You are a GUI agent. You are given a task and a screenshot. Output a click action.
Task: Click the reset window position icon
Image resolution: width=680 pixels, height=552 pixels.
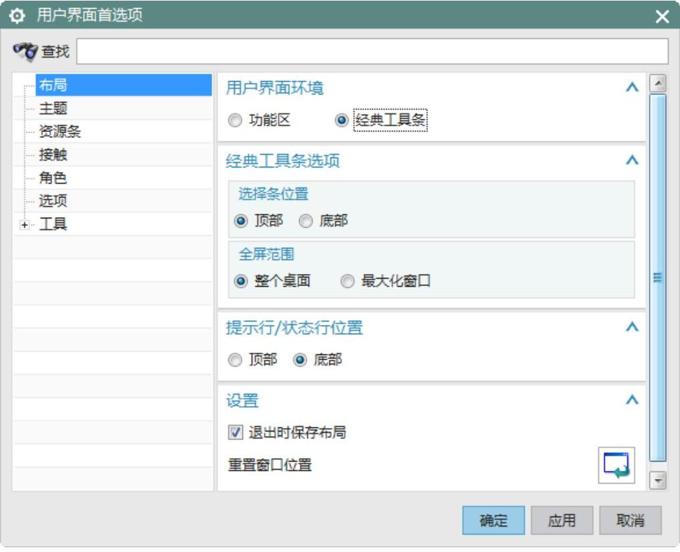[616, 465]
